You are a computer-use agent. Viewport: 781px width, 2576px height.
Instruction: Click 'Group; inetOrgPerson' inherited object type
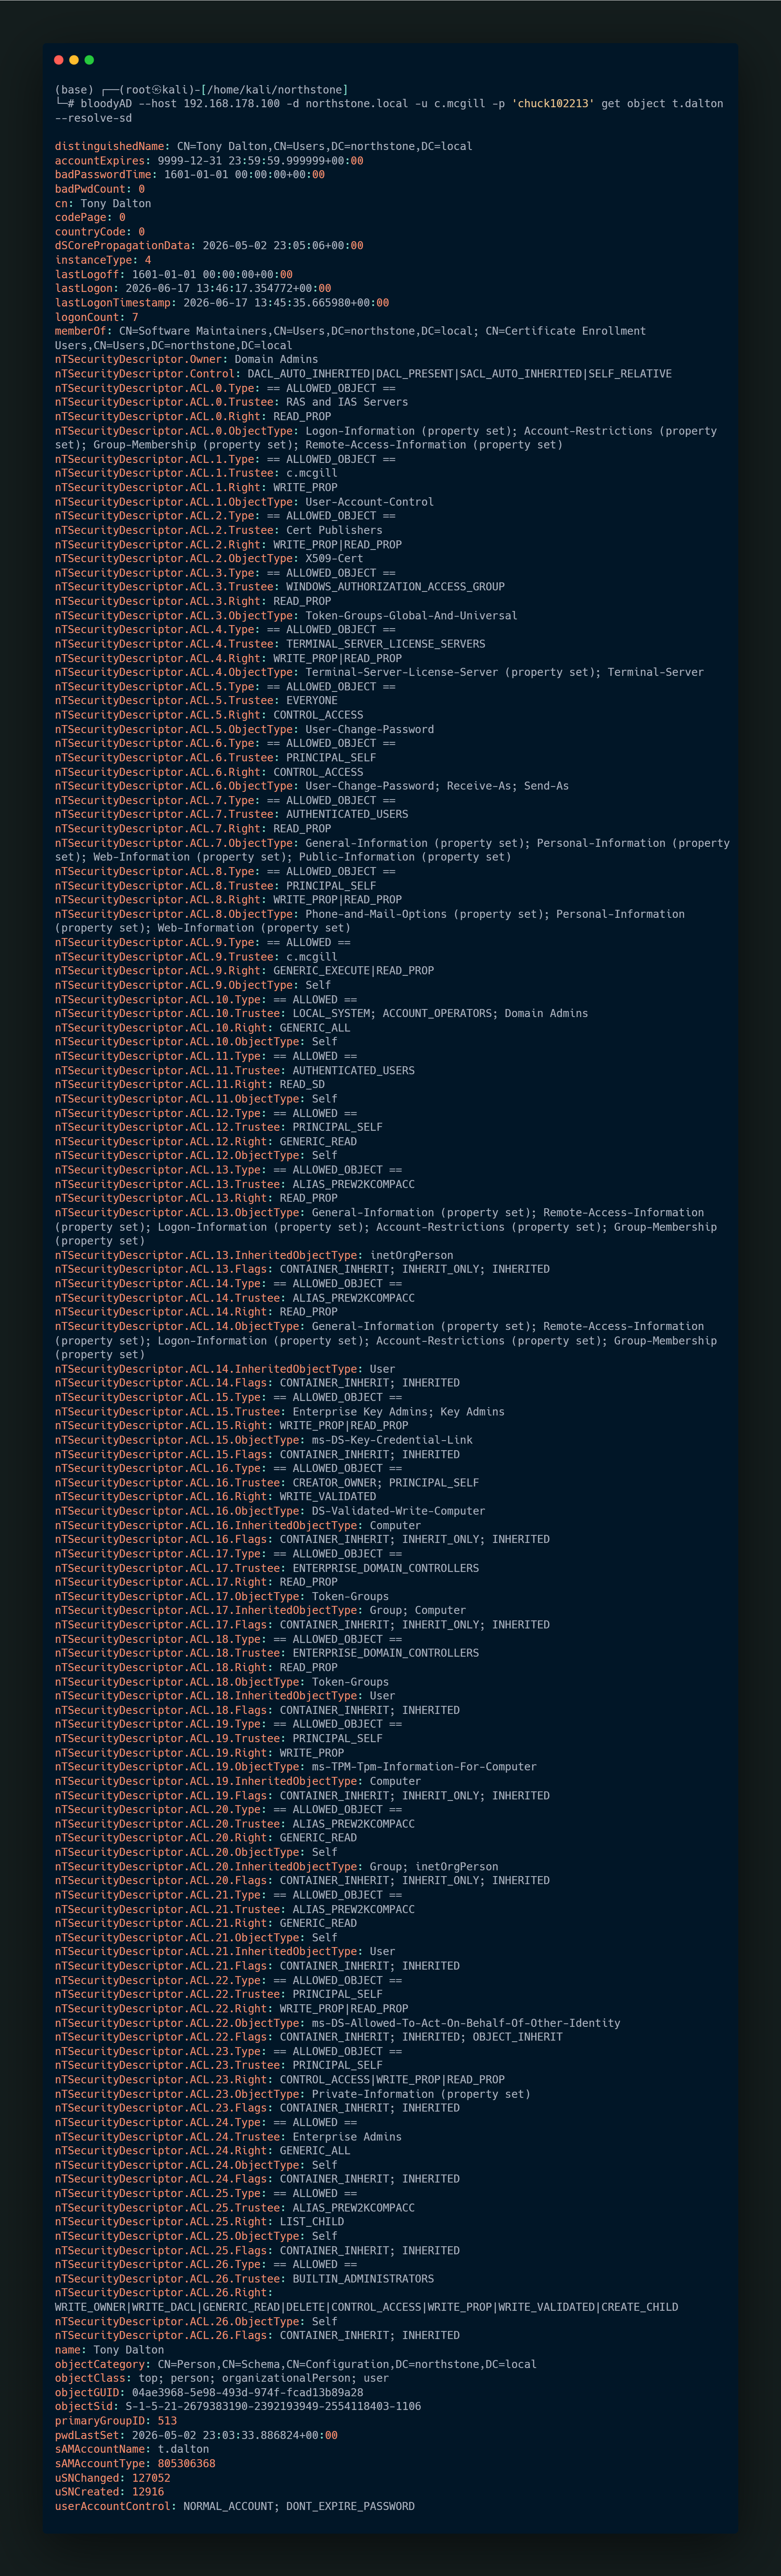[x=434, y=1866]
